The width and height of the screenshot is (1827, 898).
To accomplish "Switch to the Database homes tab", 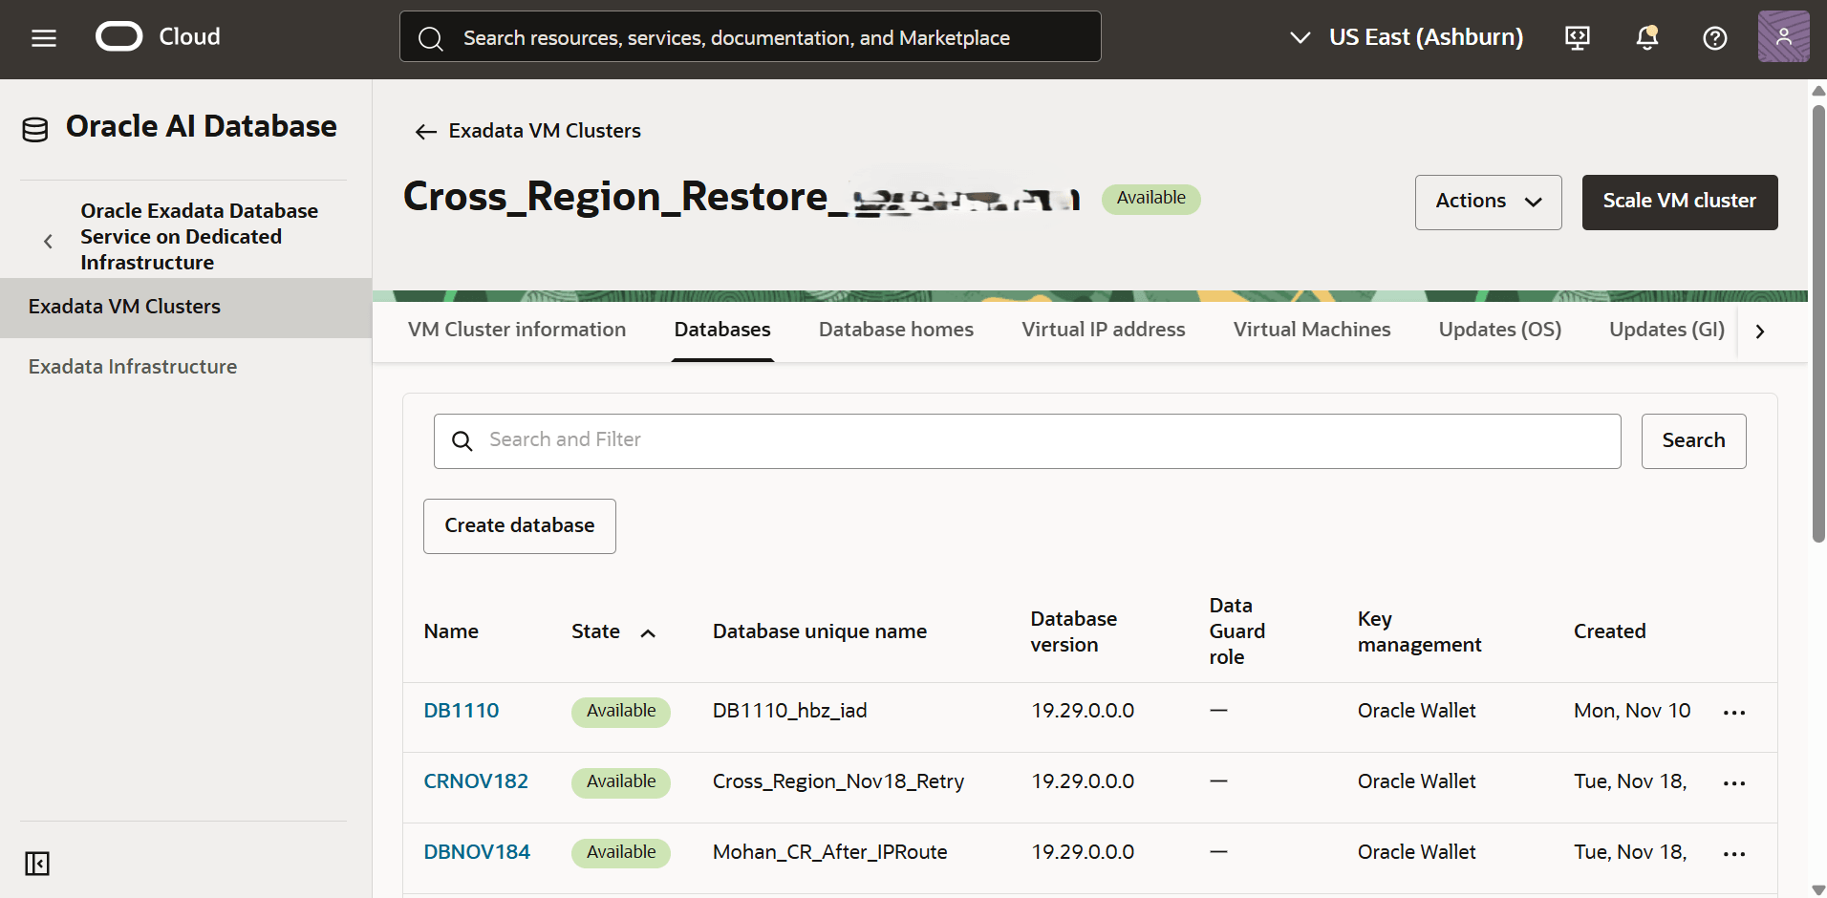I will [895, 329].
